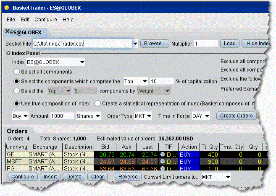Enable 'Create a statistical representation of Index'
The image size is (276, 196).
click(x=97, y=103)
